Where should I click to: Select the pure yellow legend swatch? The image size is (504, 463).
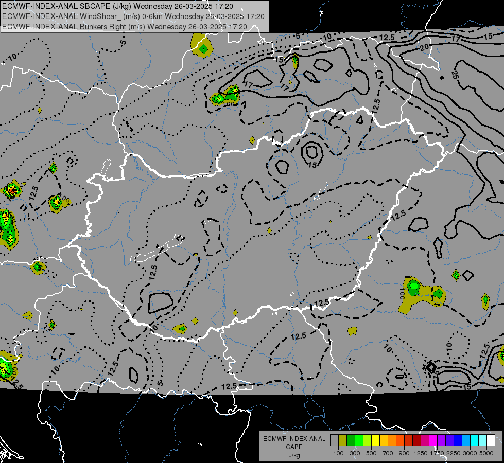[x=375, y=440]
